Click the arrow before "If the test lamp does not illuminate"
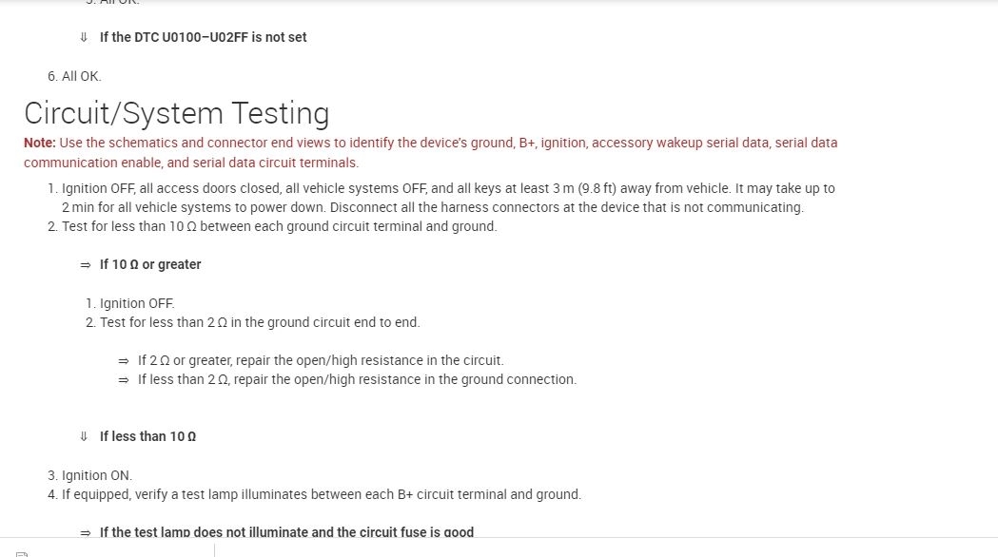This screenshot has height=557, width=998. (x=85, y=533)
